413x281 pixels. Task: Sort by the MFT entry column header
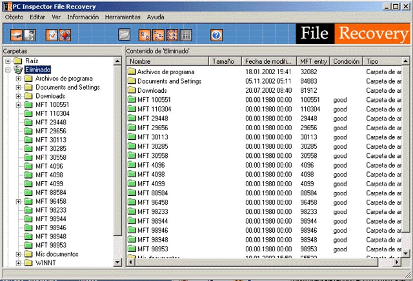313,61
